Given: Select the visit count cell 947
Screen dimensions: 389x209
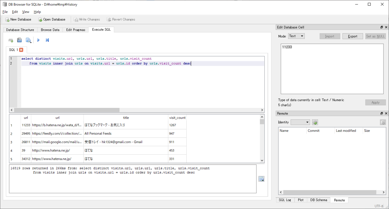Looking at the screenshot, I should (x=177, y=134).
